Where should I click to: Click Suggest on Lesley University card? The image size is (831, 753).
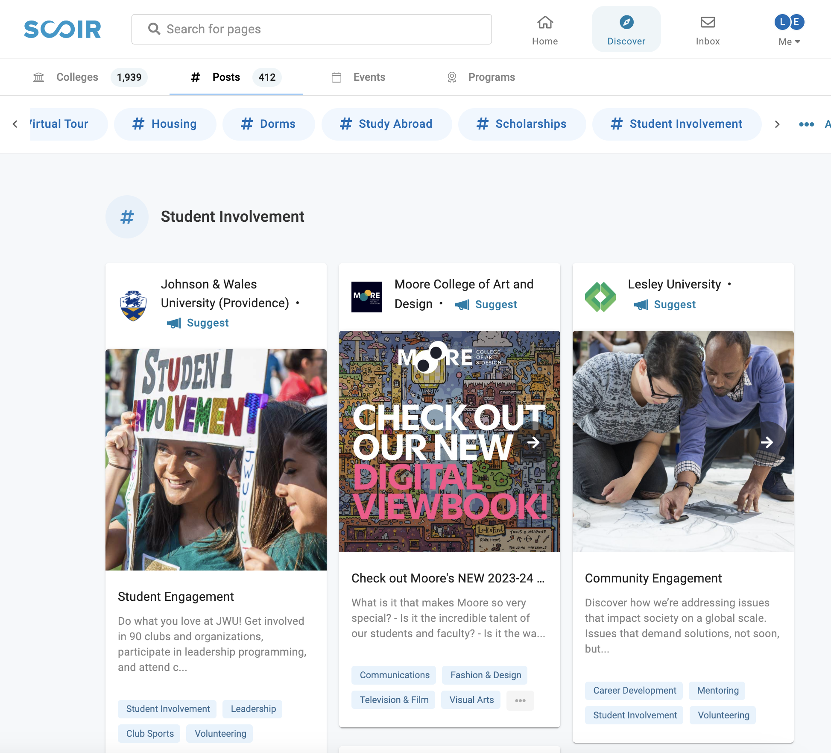tap(665, 304)
